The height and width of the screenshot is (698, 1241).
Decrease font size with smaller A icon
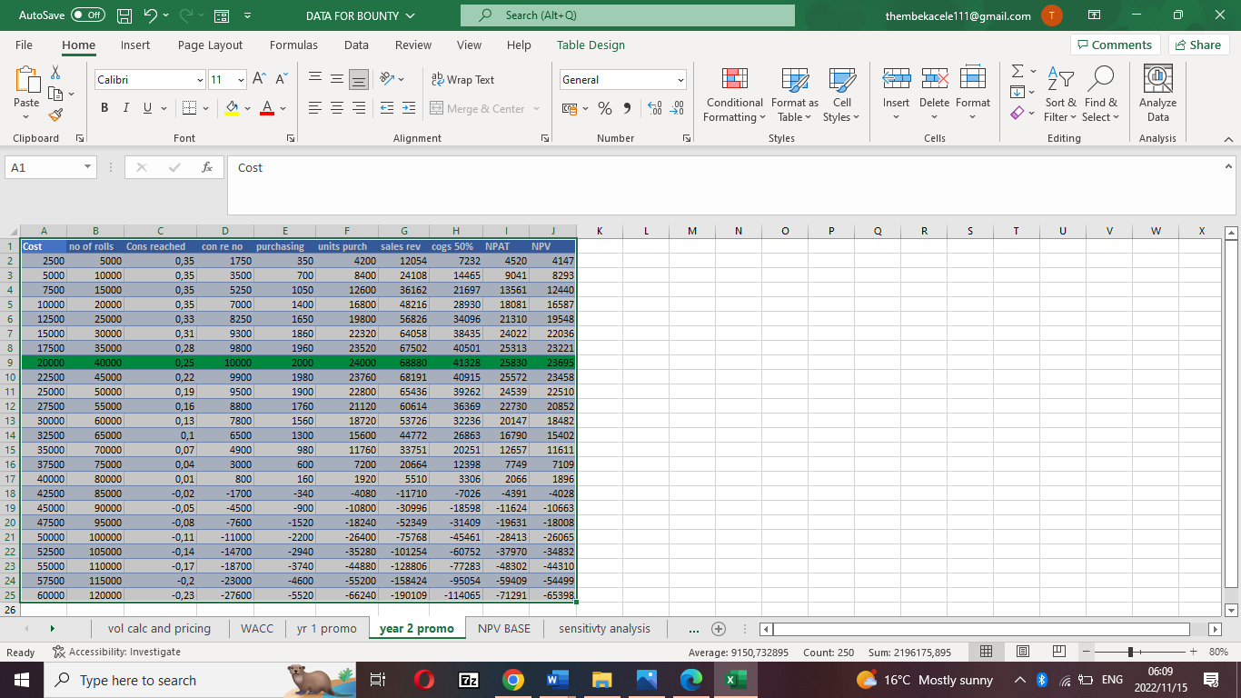click(281, 80)
